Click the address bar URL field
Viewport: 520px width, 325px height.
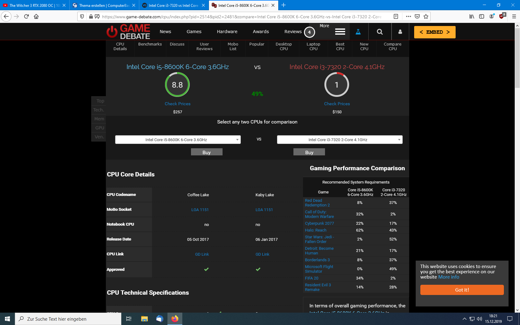pos(241,16)
